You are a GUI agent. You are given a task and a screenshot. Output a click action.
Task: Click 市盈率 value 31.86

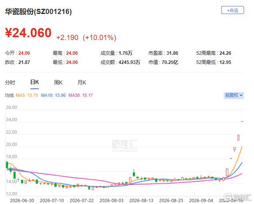[172, 53]
